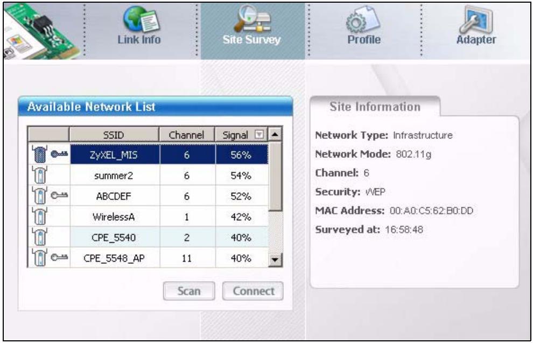The height and width of the screenshot is (343, 533).
Task: Click the 802.11g network mode value
Action: pos(413,155)
